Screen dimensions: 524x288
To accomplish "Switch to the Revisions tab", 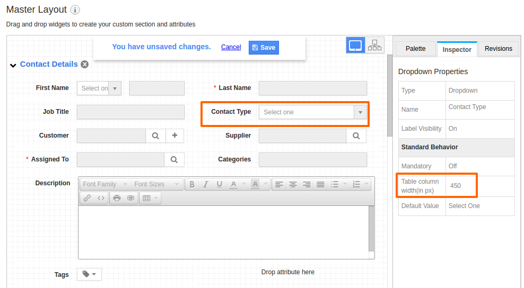I will click(x=498, y=49).
